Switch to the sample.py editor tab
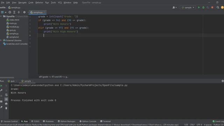 tap(37, 13)
